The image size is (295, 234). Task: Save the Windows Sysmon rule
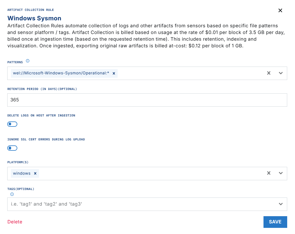tap(275, 222)
